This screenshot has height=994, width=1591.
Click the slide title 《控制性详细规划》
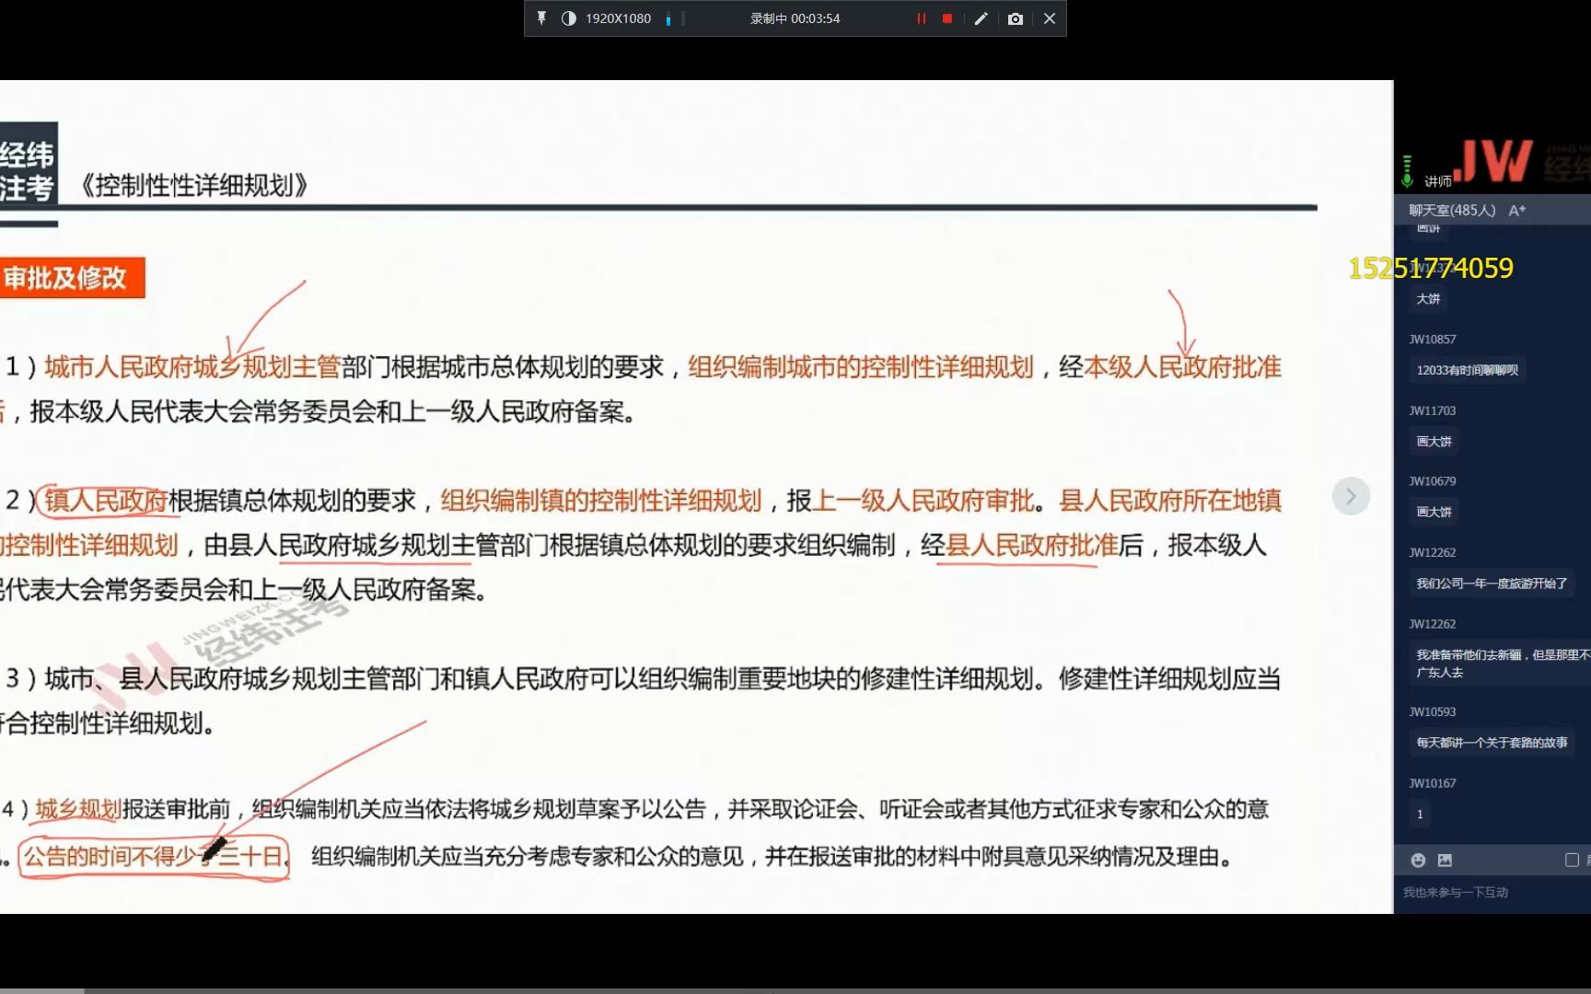point(193,185)
